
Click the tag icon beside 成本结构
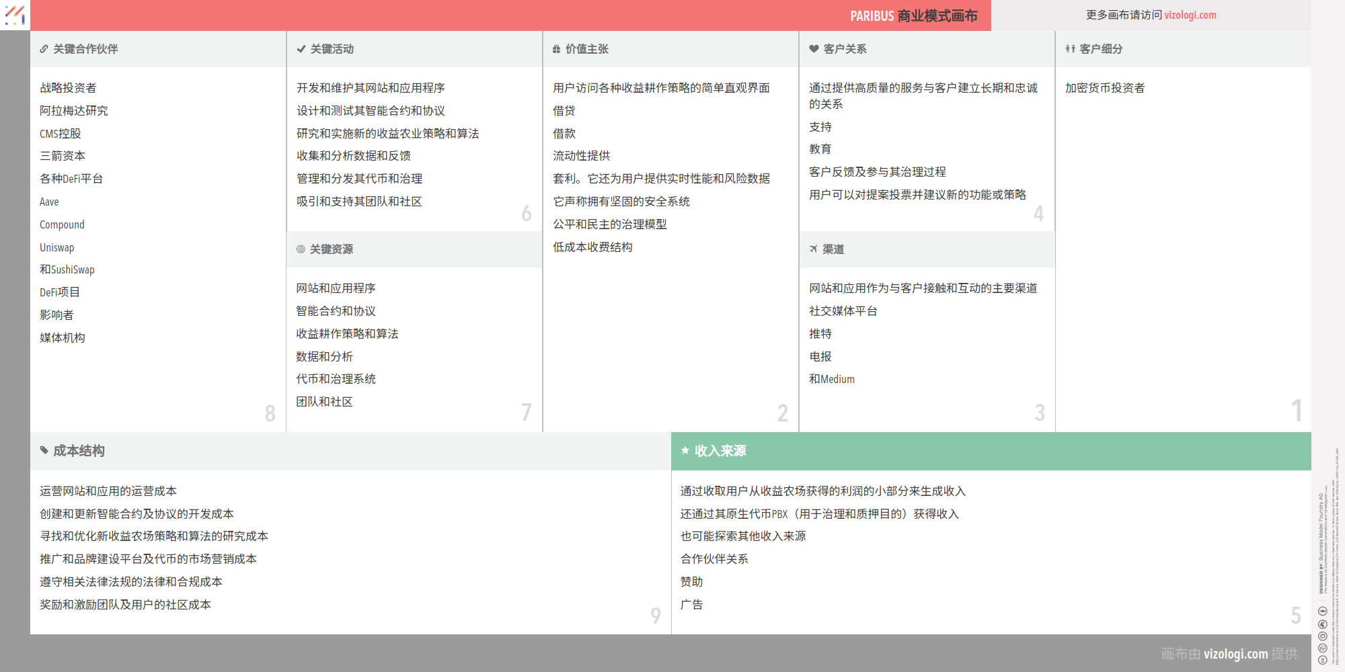[x=44, y=450]
